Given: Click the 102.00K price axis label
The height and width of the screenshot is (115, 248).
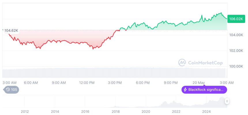Looking at the screenshot, I should 236,50.
